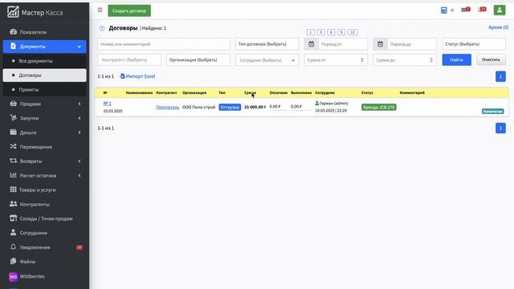Click the Напечатан label button
Viewport: 514px width, 289px height.
point(492,112)
